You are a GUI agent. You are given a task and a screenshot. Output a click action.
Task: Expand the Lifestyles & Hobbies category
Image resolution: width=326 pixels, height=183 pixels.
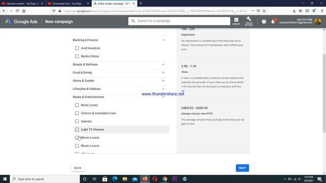[163, 88]
